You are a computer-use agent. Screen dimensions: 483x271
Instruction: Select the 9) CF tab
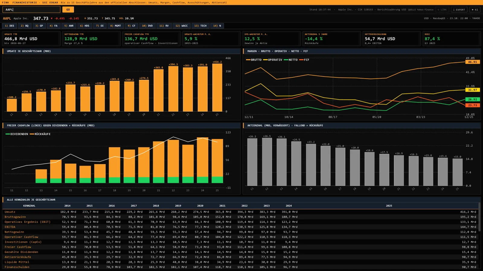pyautogui.click(x=131, y=26)
